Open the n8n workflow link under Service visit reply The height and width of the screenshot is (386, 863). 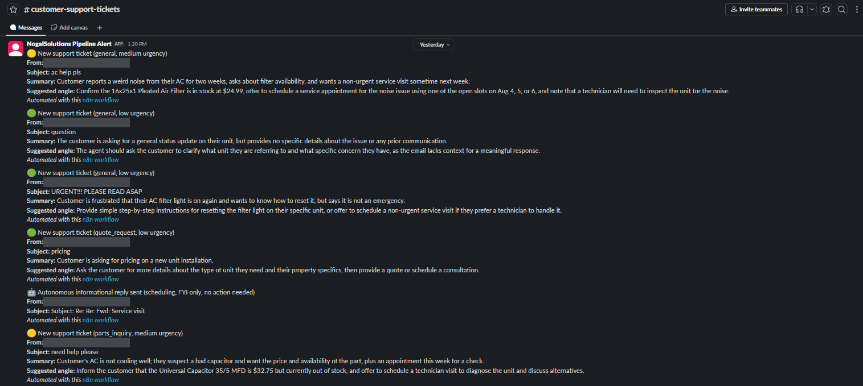tap(101, 320)
